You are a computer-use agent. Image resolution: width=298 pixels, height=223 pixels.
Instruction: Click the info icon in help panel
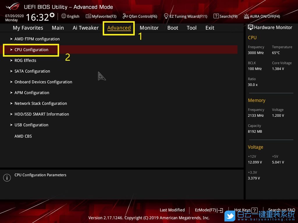coord(7,178)
